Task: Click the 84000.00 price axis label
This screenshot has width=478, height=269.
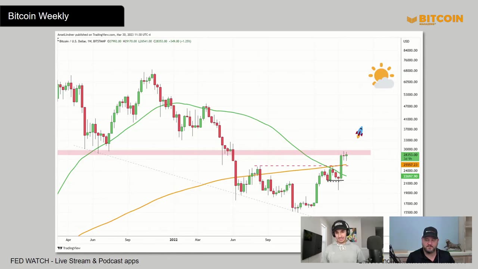Action: [410, 50]
